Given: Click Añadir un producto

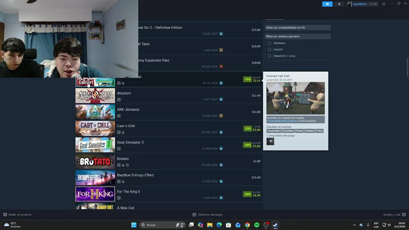Looking at the screenshot, I should pos(18,215).
